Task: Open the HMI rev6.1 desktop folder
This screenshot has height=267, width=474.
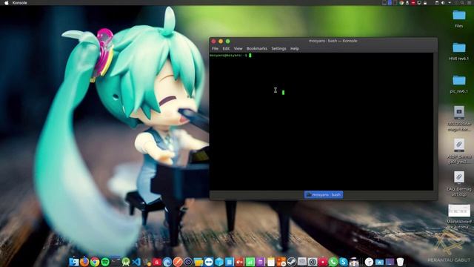Action: coord(459,51)
